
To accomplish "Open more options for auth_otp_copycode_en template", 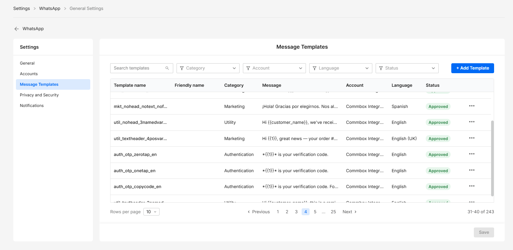I will (x=472, y=186).
